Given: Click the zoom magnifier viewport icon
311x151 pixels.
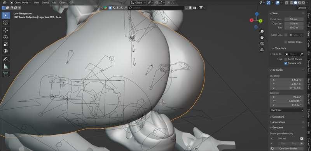Looking at the screenshot, I should click(x=262, y=31).
